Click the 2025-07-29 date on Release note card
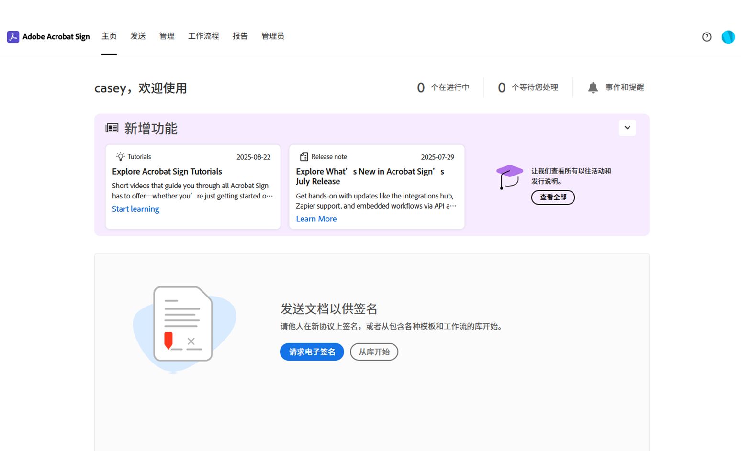This screenshot has width=741, height=451. tap(438, 157)
